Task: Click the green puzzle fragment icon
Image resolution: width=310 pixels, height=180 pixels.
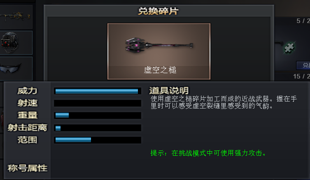Action: click(289, 48)
